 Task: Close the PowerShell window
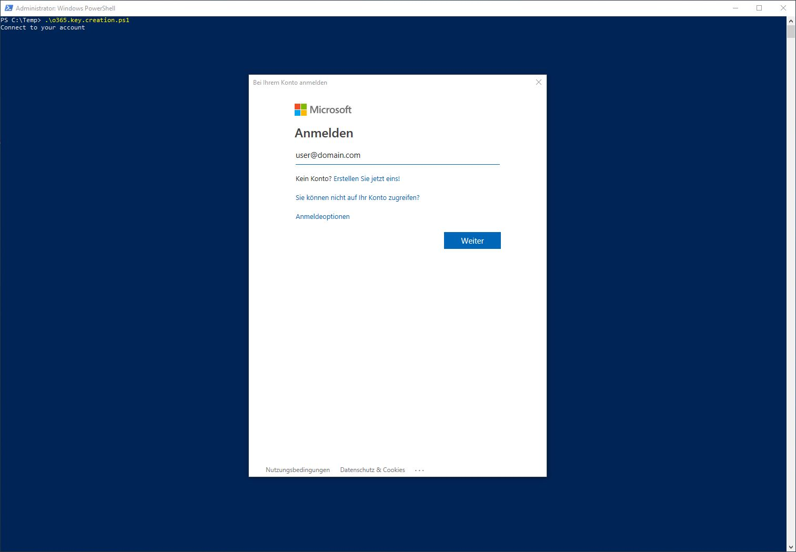[x=783, y=8]
